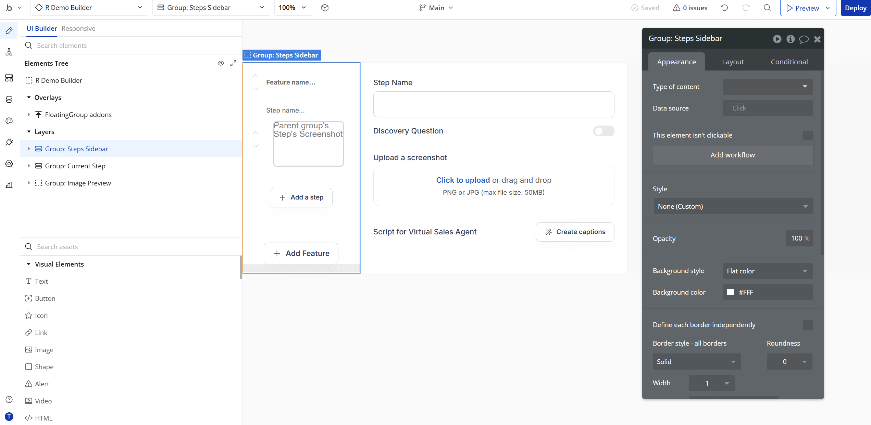Undo the last change with the undo arrow
Image resolution: width=871 pixels, height=425 pixels.
point(724,8)
